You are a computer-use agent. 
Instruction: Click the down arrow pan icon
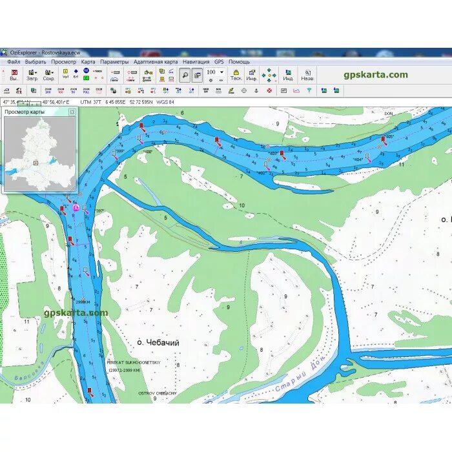pyautogui.click(x=269, y=81)
